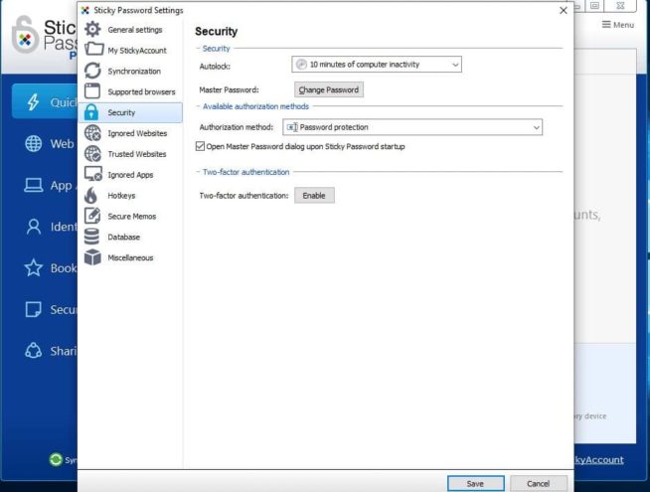Click the StickyAccount link at the bottom right

[598, 459]
